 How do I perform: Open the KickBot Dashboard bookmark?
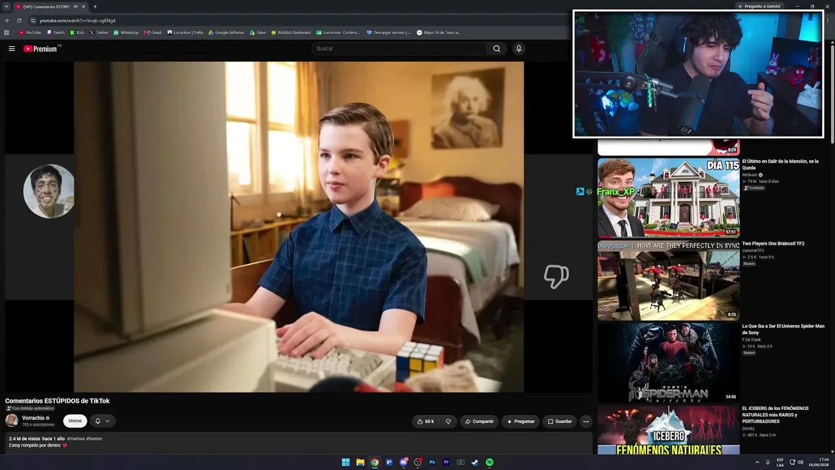click(x=290, y=32)
